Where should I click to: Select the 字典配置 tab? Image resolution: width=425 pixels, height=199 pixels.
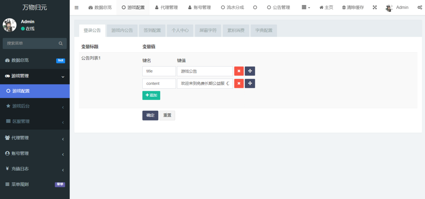click(264, 30)
